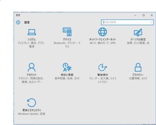Click the Wi-Fi、機内モード、VPN description

point(103,43)
